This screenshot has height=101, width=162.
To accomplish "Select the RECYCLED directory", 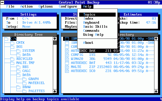I will [x=24, y=59].
